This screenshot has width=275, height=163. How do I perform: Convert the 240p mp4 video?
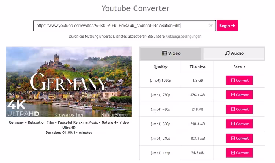click(239, 139)
